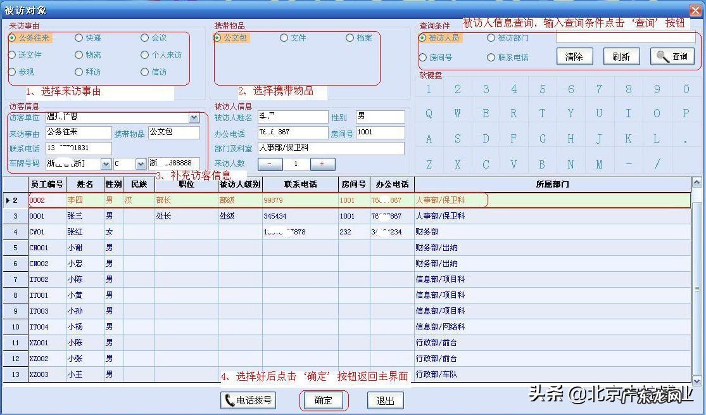Click the magnifier search icon on 查询 button
This screenshot has height=415, width=706.
(661, 56)
